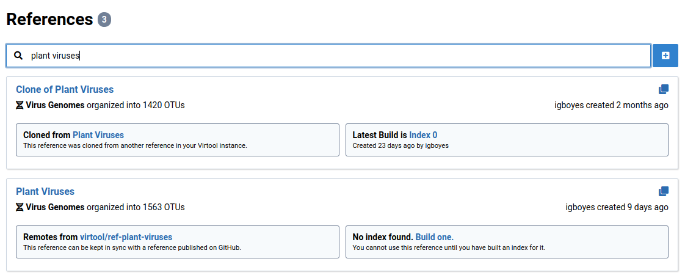Click the plus button to create a reference

pos(665,56)
